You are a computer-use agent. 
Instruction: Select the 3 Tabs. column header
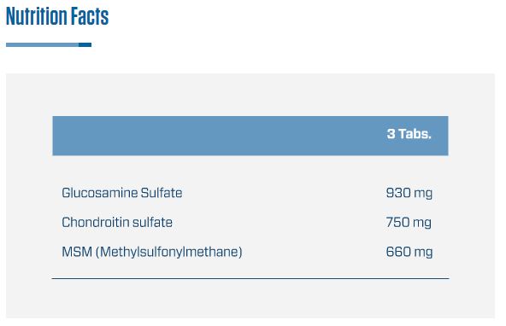point(409,134)
